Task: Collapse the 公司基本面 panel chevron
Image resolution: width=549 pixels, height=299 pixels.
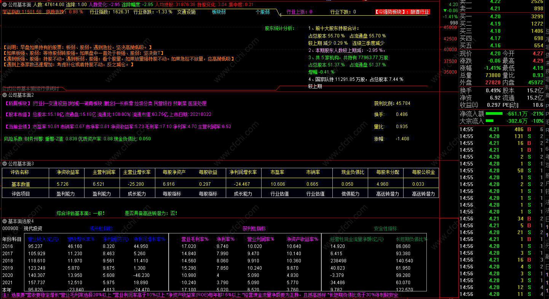Action: pos(5,5)
